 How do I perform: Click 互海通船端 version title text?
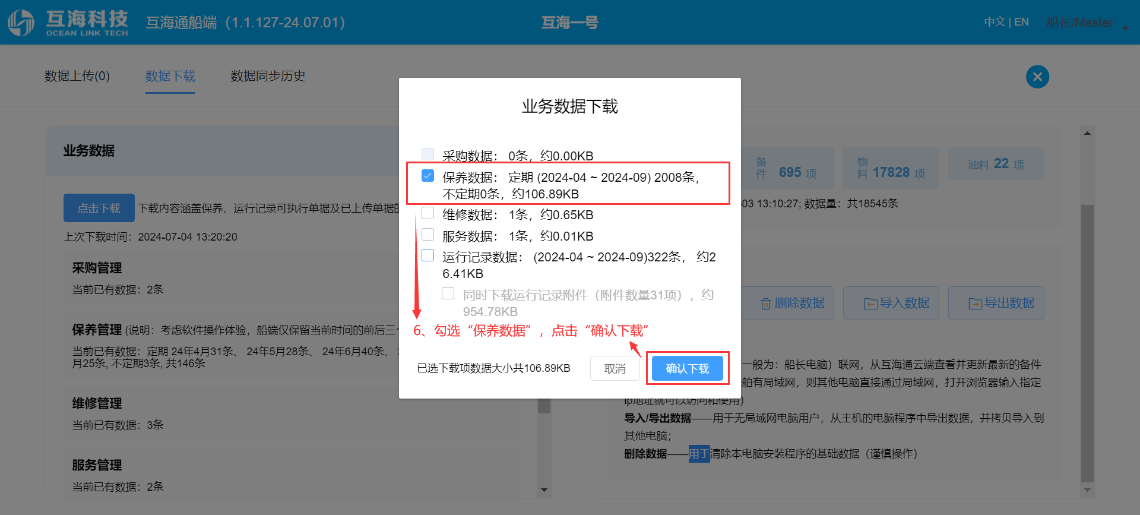coord(245,23)
